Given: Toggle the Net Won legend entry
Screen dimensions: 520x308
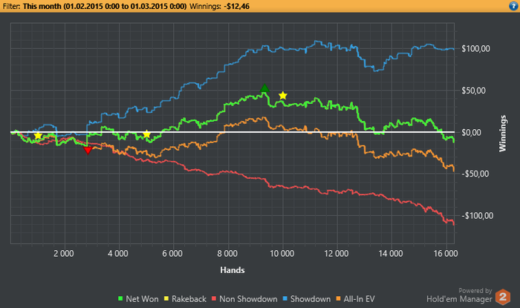Looking at the screenshot, I should tap(138, 299).
